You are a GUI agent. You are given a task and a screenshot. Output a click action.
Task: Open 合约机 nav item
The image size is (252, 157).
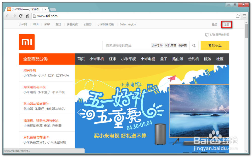tap(194, 59)
